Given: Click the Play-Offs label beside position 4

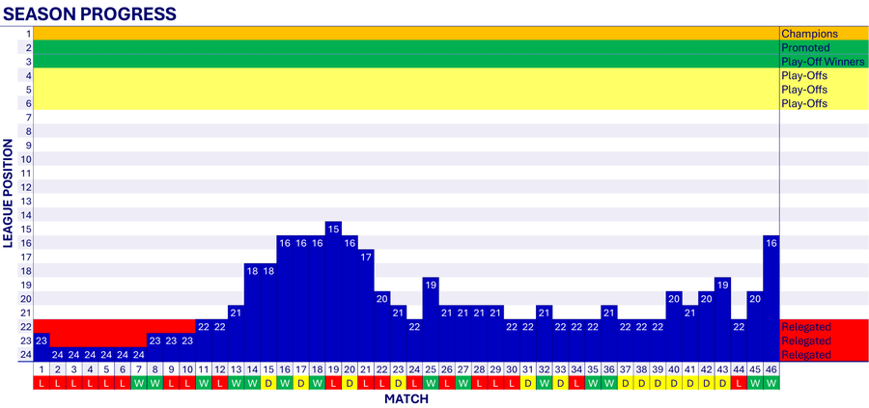Looking at the screenshot, I should (x=804, y=76).
